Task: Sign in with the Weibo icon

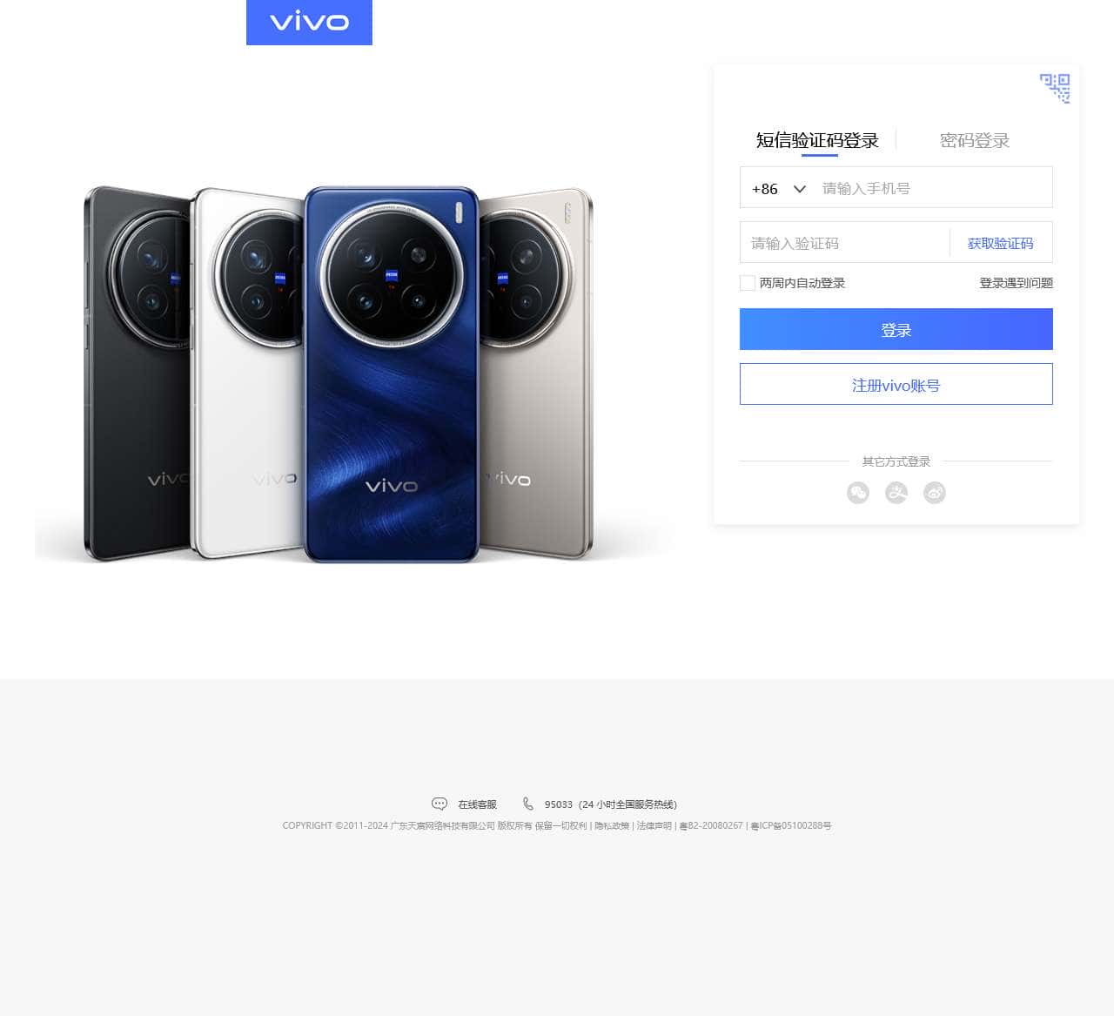Action: tap(935, 493)
